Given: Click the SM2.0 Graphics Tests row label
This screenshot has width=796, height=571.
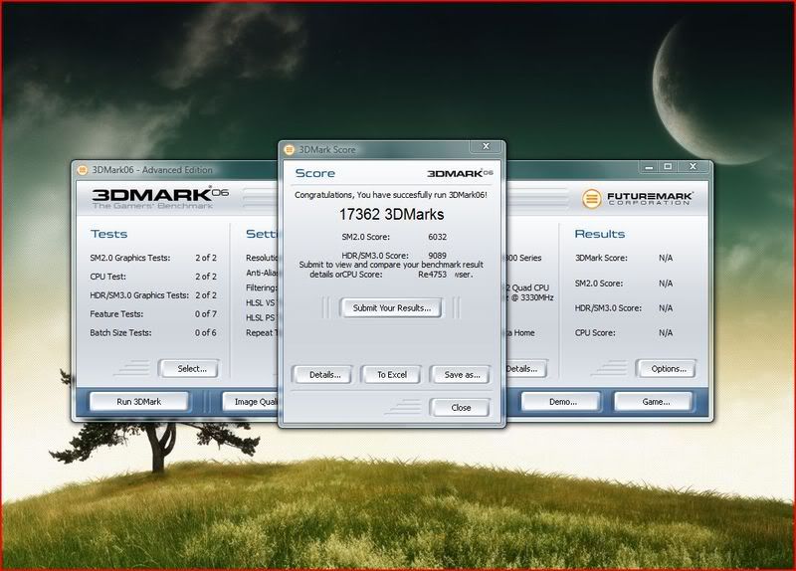Looking at the screenshot, I should click(130, 258).
